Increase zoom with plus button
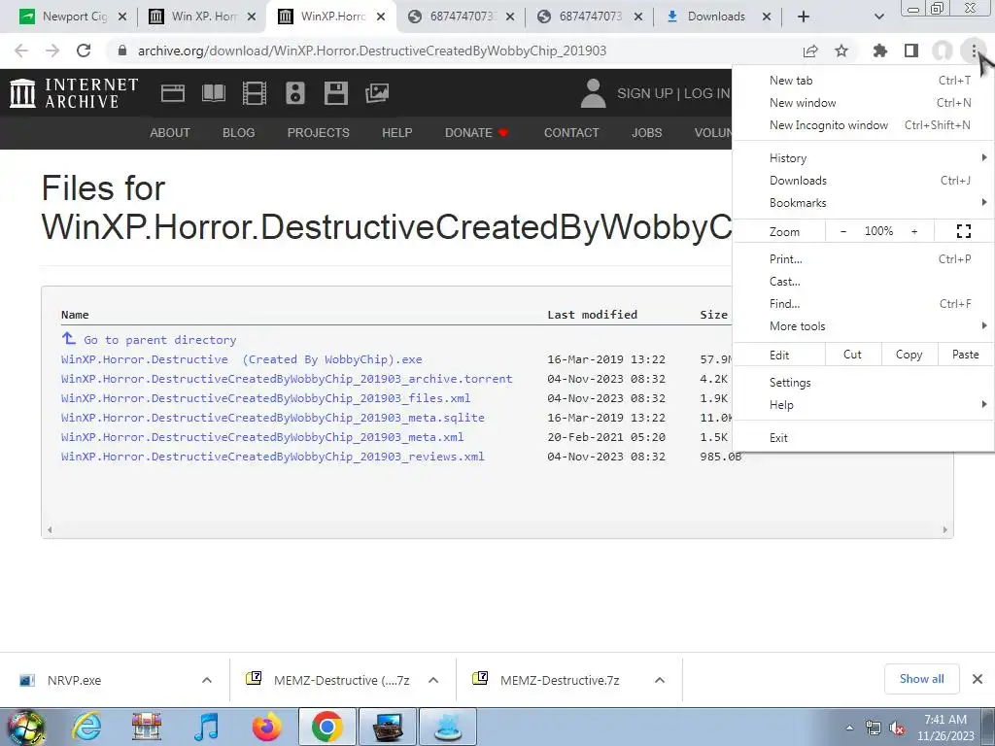 click(914, 231)
